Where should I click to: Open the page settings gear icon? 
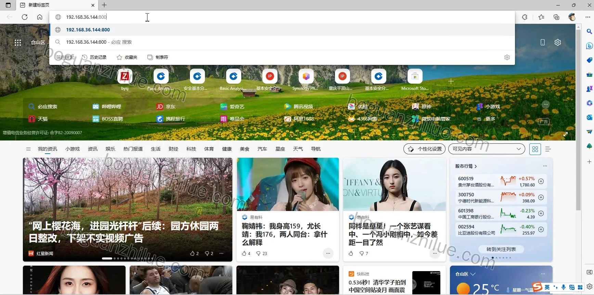[558, 42]
